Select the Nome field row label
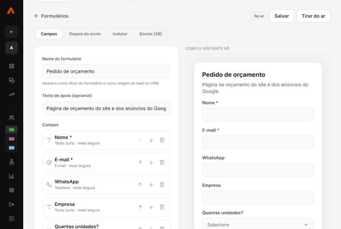 click(x=63, y=137)
